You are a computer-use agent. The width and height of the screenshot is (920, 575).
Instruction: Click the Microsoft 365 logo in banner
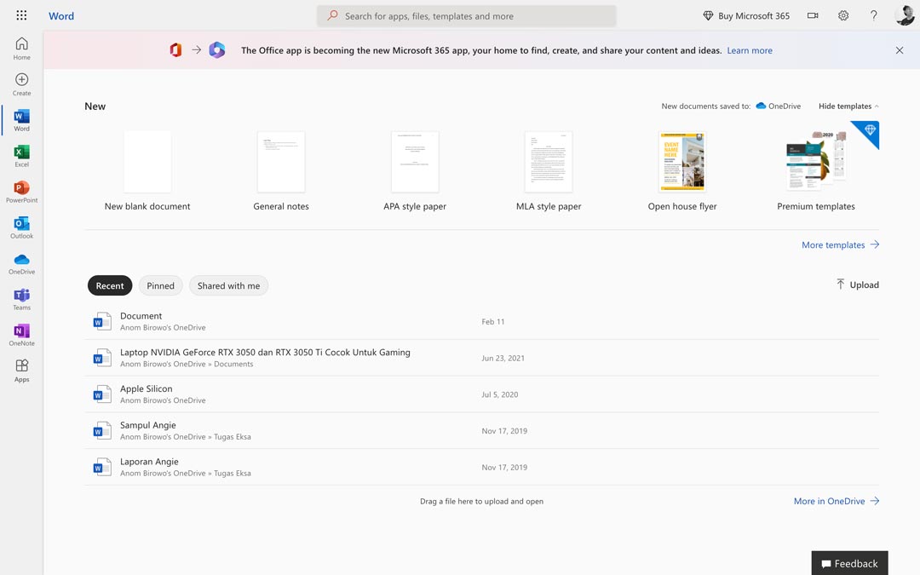[x=217, y=50]
